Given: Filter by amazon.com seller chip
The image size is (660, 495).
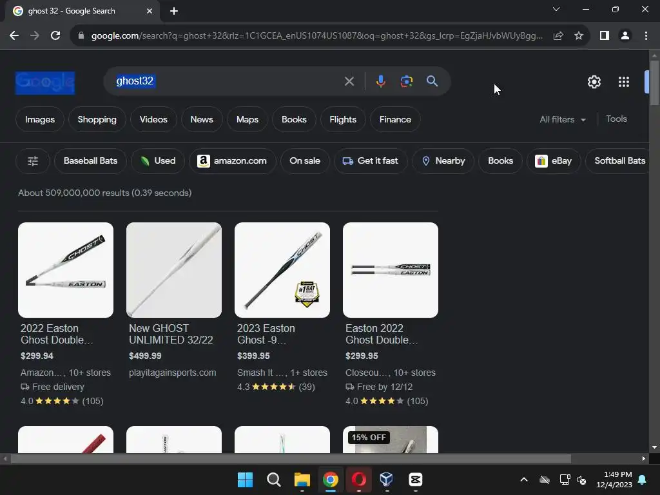Looking at the screenshot, I should (232, 160).
